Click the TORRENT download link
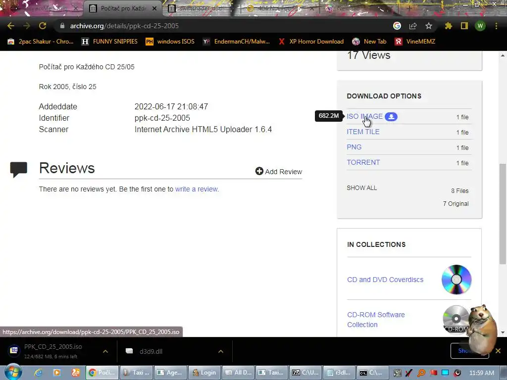Image resolution: width=507 pixels, height=380 pixels. [x=363, y=162]
